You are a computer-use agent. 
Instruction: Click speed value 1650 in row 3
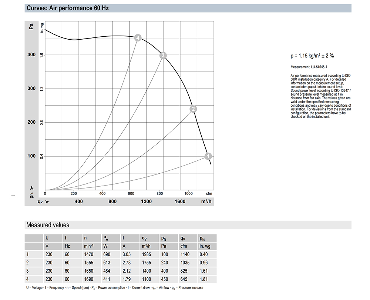tap(89, 271)
